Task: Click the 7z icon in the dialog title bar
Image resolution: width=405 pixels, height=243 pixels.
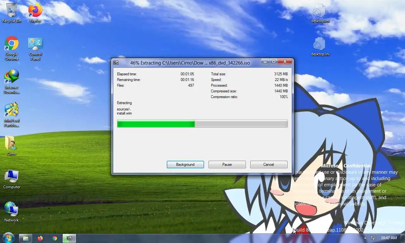Action: pyautogui.click(x=116, y=63)
